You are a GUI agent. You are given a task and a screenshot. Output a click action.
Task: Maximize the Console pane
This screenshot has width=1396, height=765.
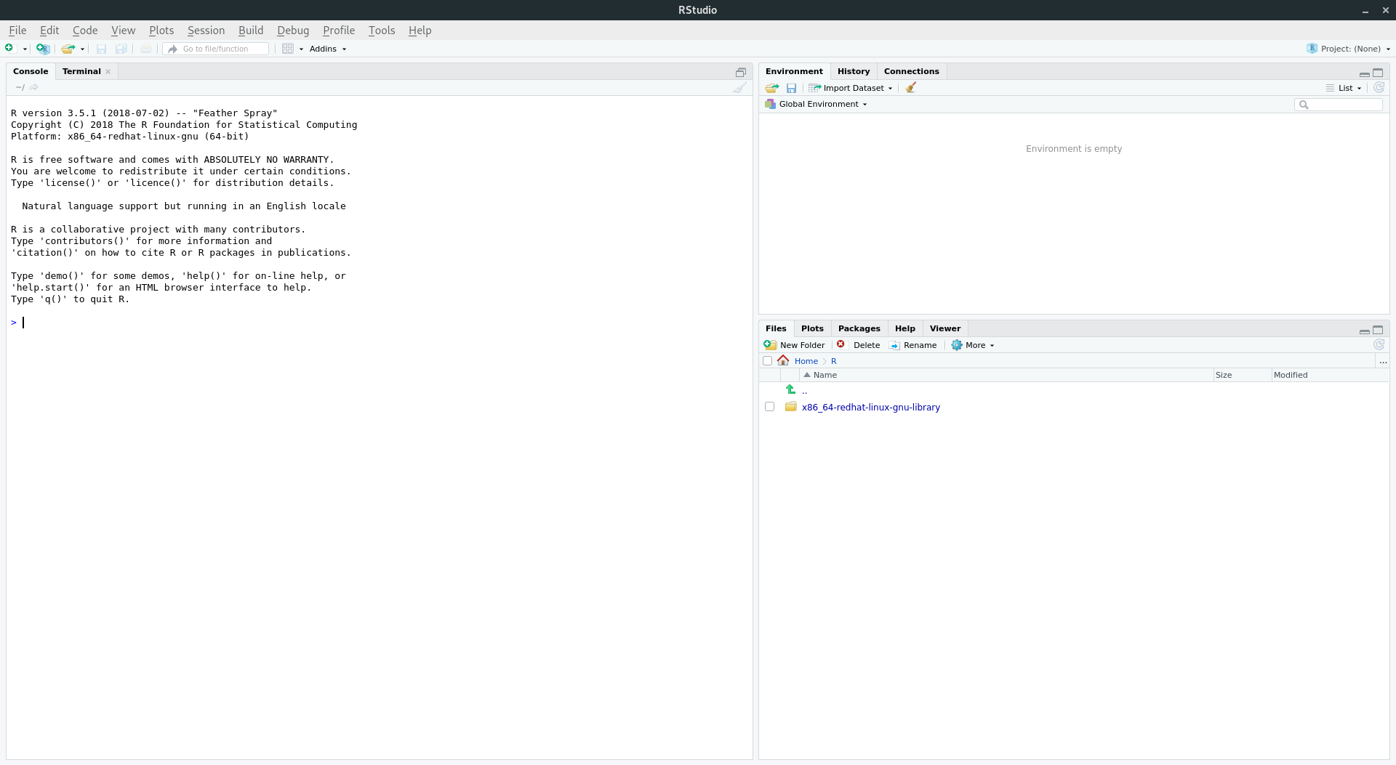(741, 72)
